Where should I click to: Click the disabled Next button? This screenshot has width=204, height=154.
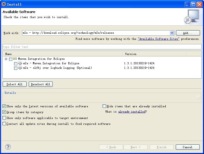pyautogui.click(x=136, y=147)
